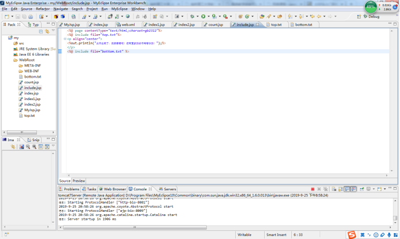Click the Print toolbar icon
Viewport: 400px width, 239px height.
tap(31, 17)
